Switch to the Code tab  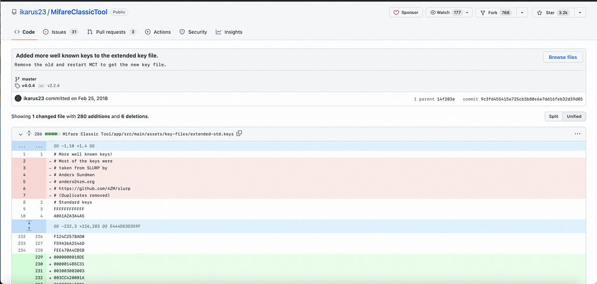(x=24, y=32)
